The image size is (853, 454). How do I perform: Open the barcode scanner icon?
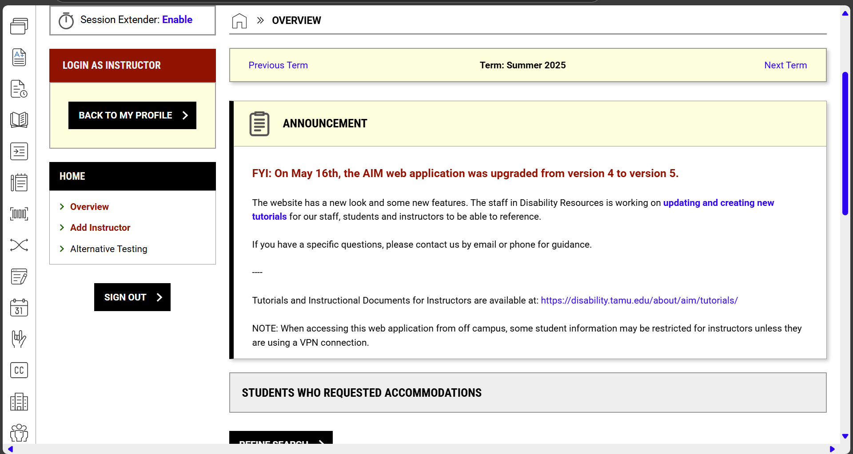[x=19, y=214]
